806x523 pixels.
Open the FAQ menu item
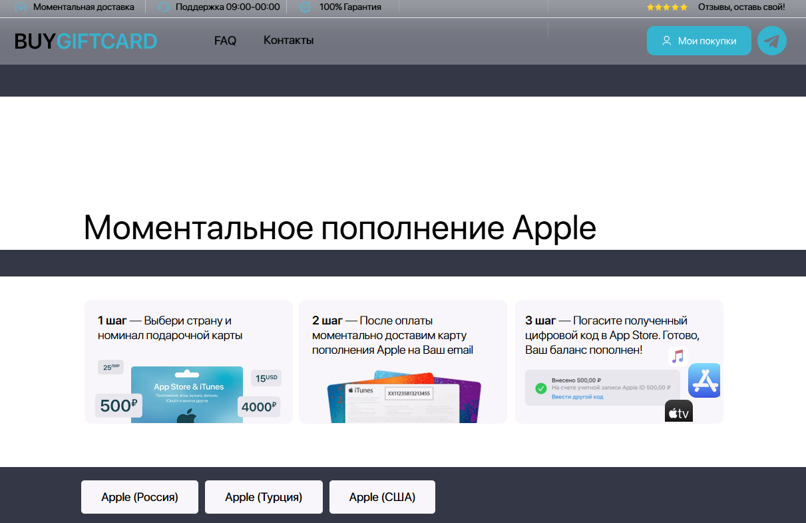(225, 41)
